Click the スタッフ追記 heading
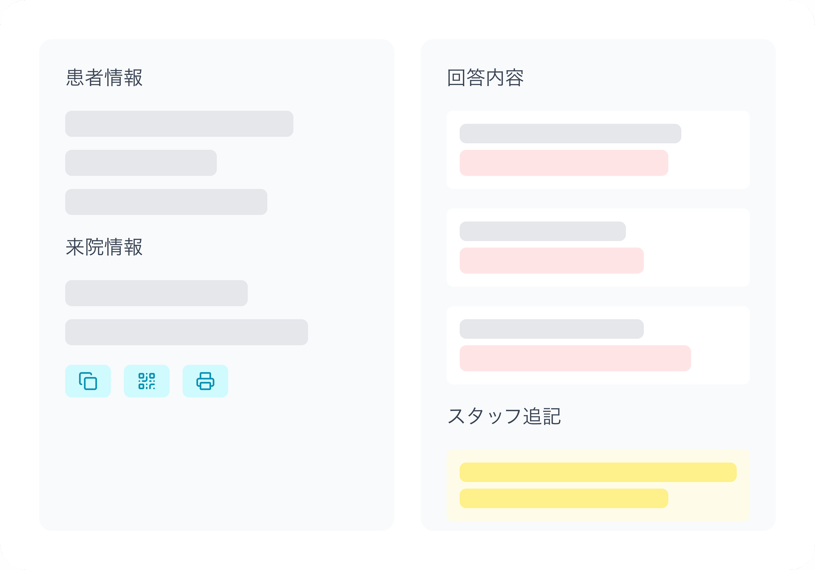 (x=504, y=416)
